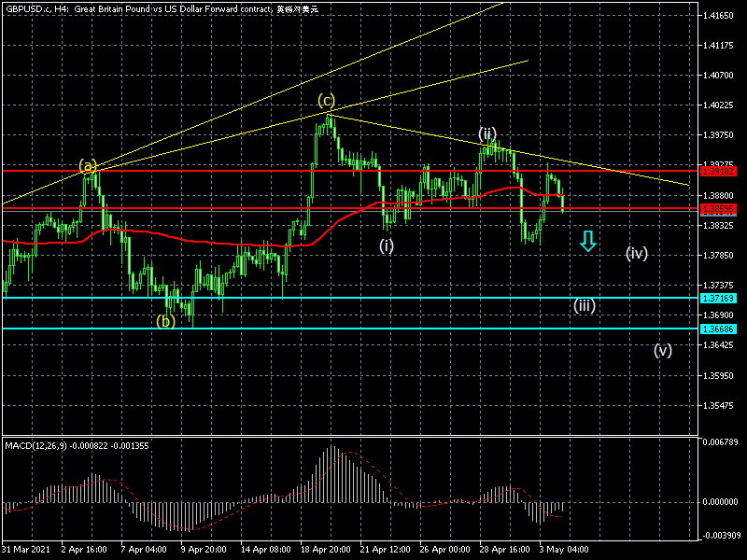The image size is (747, 560).
Task: Click the 7 Apr 04:00 time label
Action: (144, 550)
